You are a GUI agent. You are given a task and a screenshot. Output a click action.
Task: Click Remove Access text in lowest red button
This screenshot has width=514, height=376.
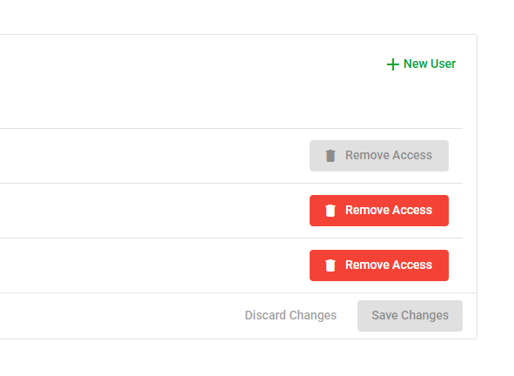point(389,265)
